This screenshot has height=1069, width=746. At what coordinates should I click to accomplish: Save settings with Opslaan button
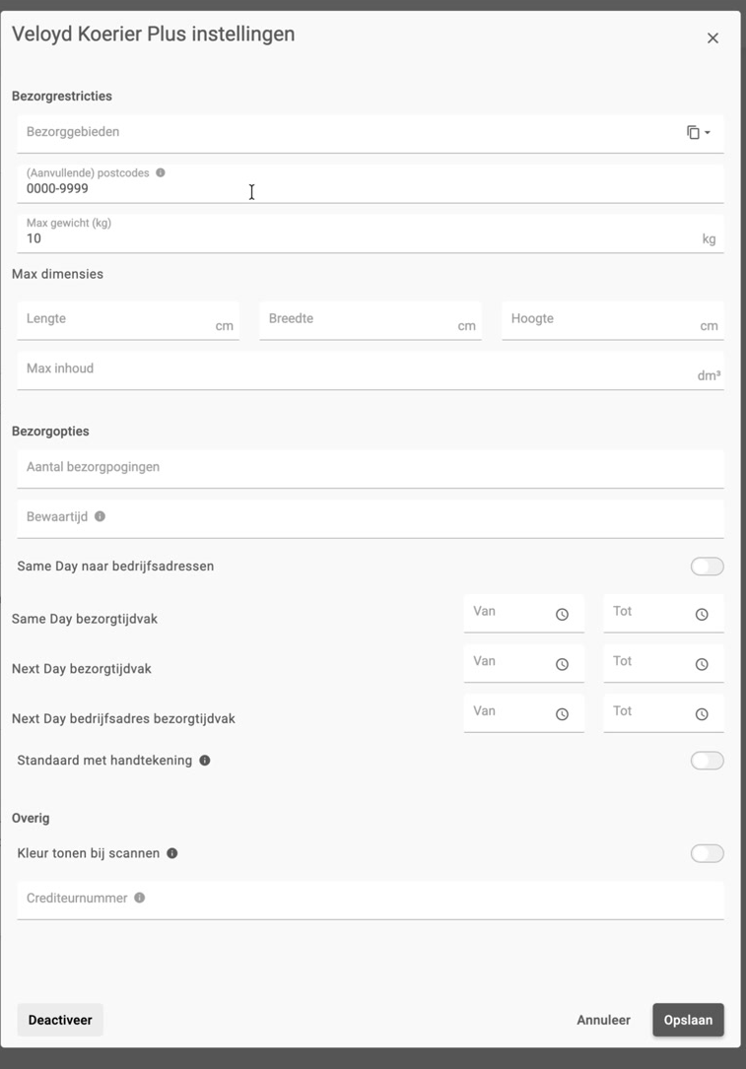pos(688,1020)
